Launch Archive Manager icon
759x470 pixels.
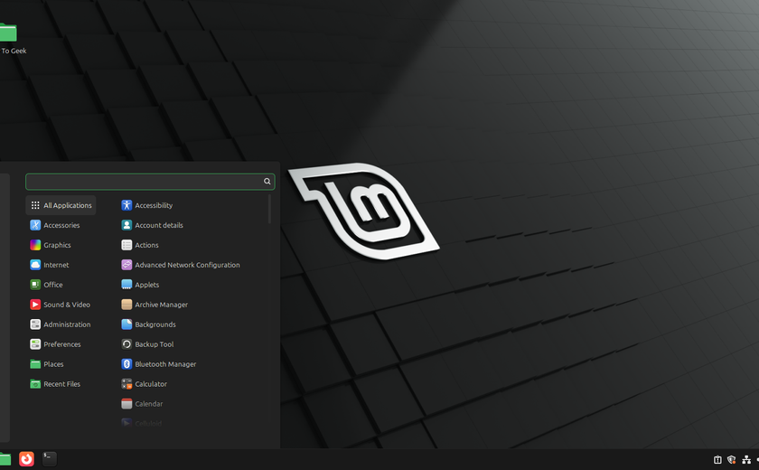click(126, 305)
